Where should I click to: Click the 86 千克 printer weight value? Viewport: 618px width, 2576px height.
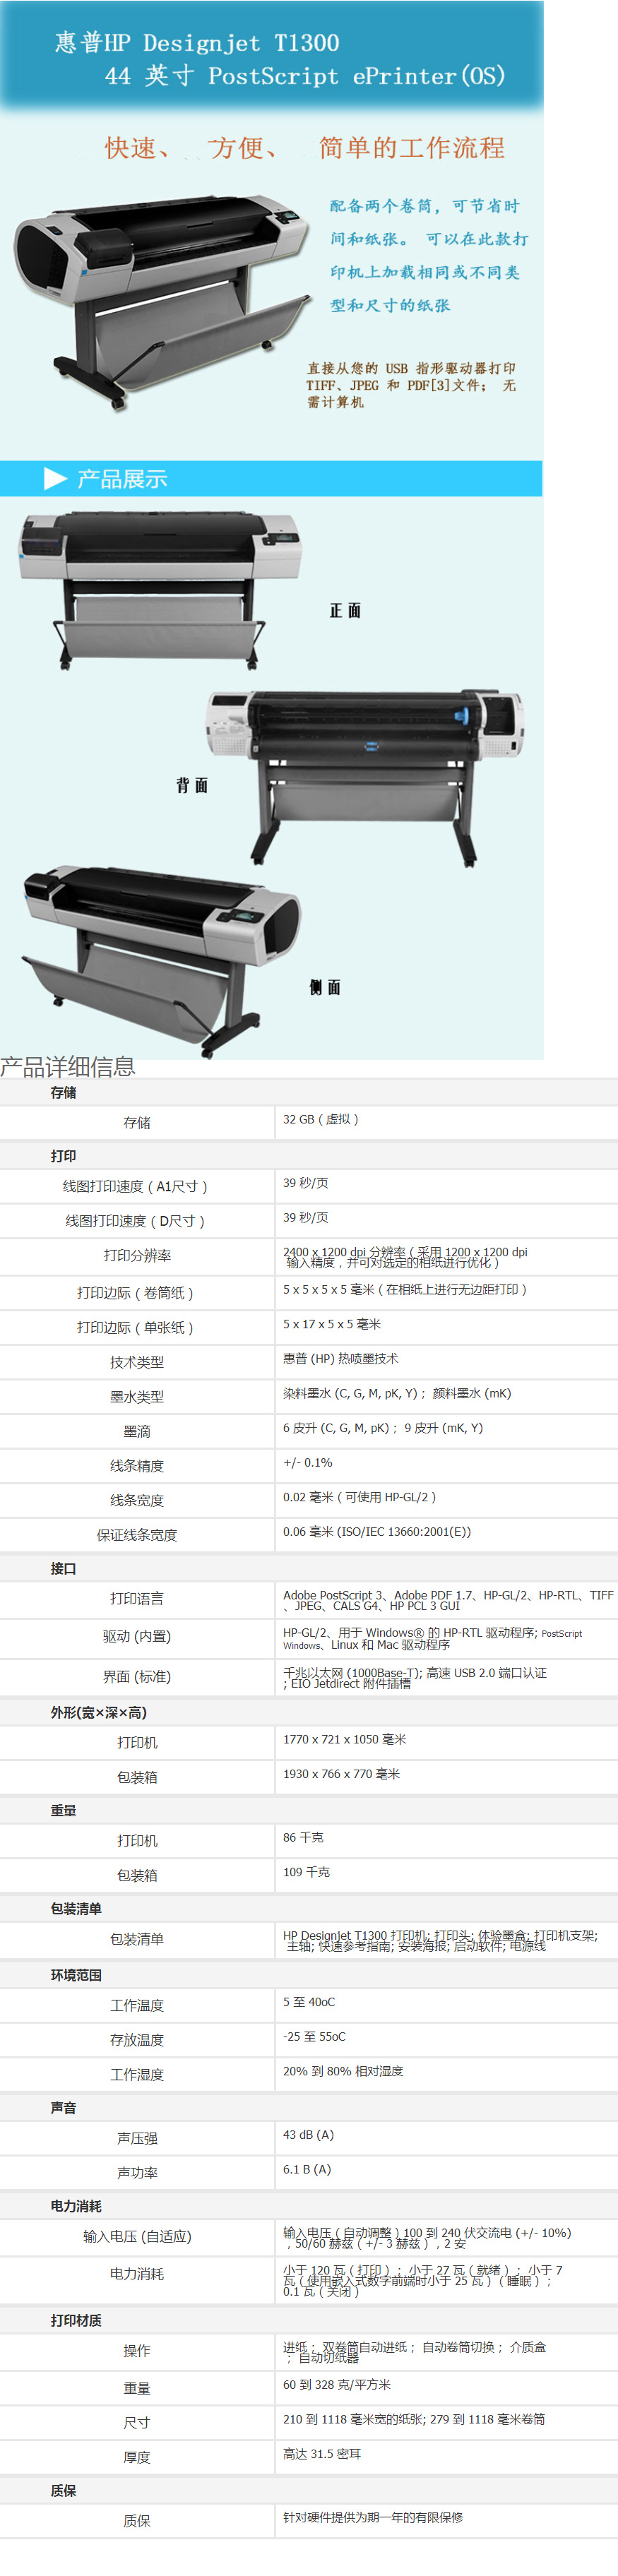click(303, 1837)
